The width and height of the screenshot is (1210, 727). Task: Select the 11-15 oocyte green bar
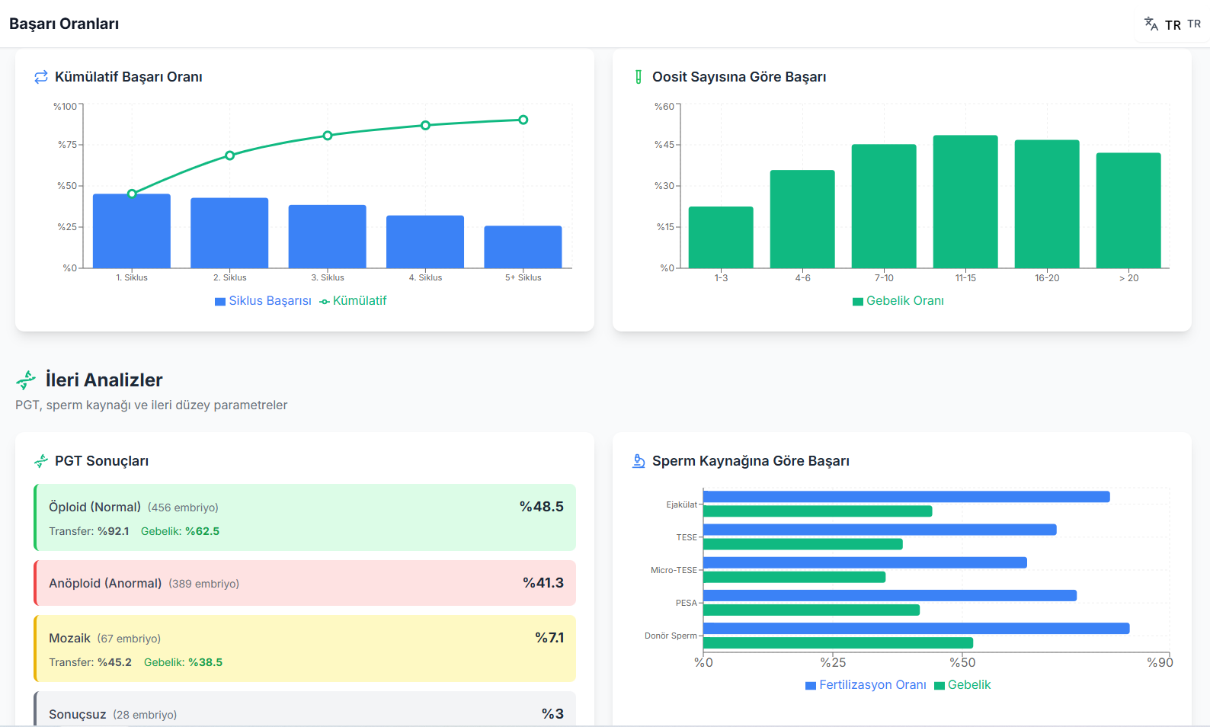click(965, 202)
